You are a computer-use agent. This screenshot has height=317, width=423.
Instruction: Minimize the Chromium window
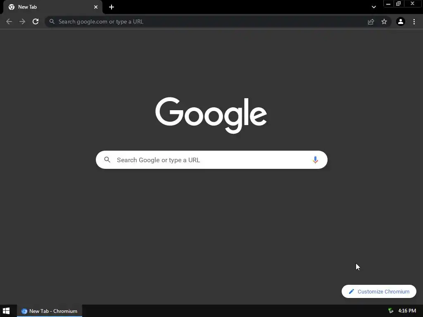388,4
